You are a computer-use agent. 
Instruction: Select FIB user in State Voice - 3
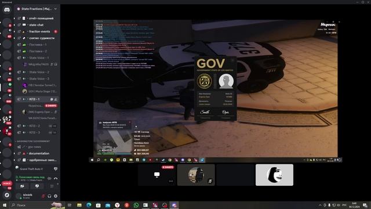[40, 85]
